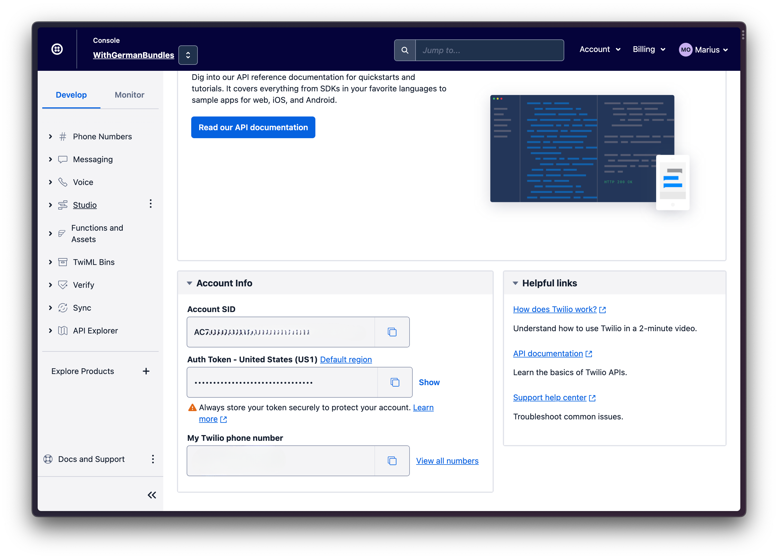Copy the Account SID
The width and height of the screenshot is (778, 559).
click(x=392, y=332)
